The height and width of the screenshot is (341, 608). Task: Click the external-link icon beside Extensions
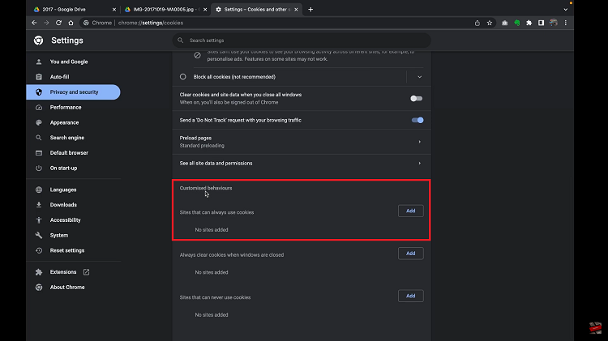pos(86,272)
